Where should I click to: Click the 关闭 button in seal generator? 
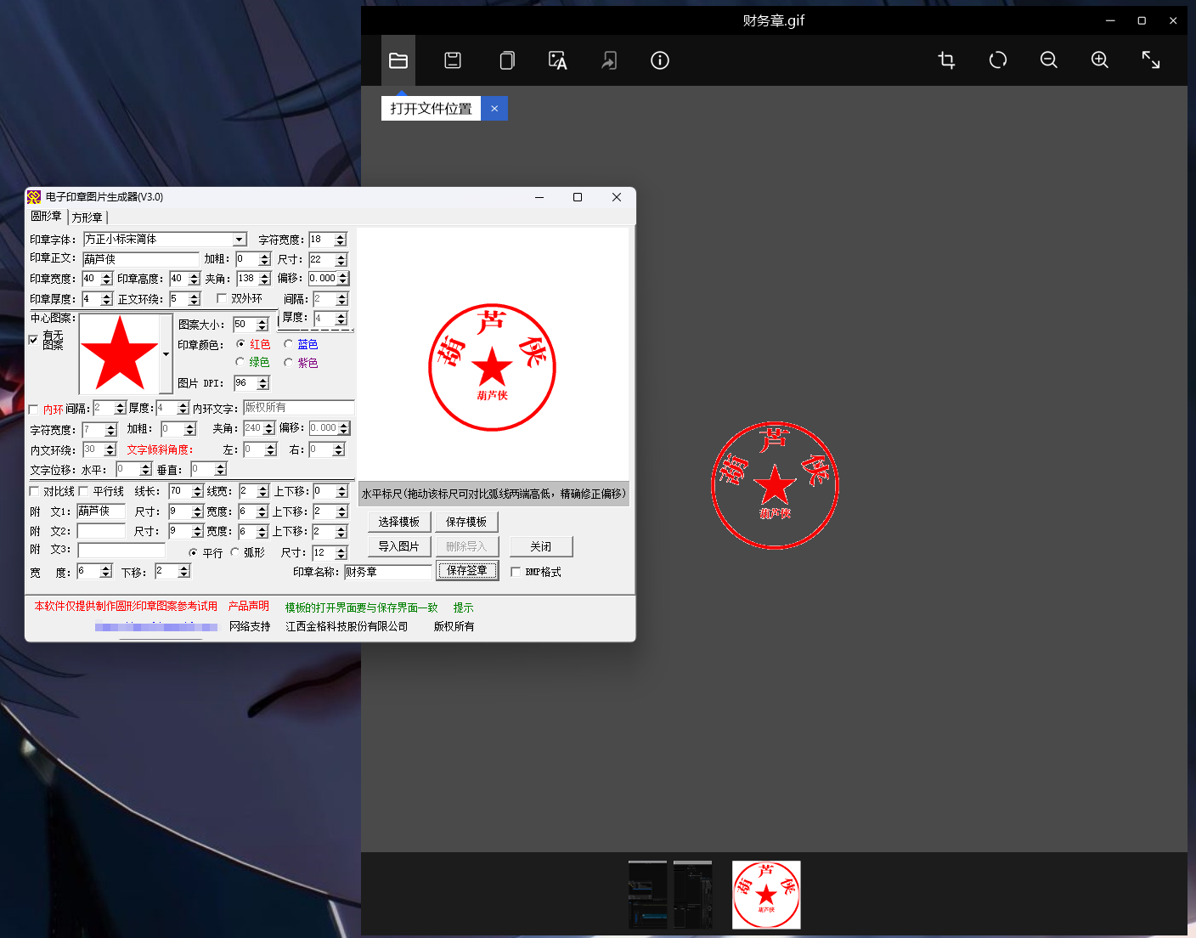coord(541,546)
